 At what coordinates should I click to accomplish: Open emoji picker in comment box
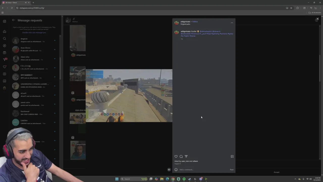coord(176,170)
